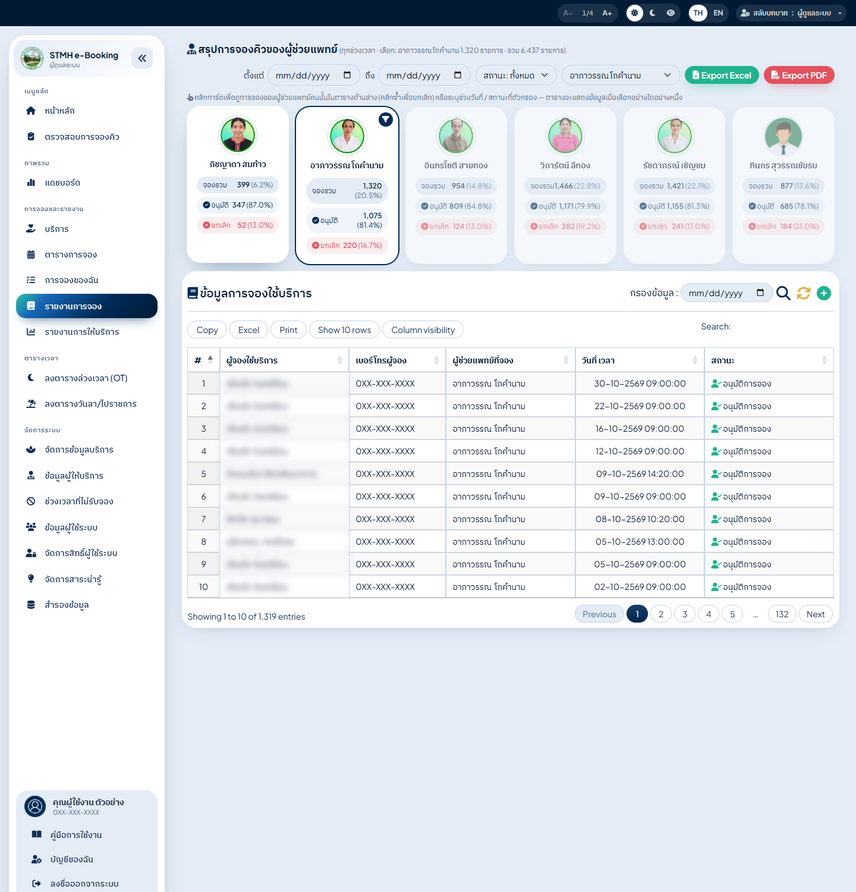Viewport: 856px width, 892px height.
Task: Open the home page menu item
Action: [87, 111]
